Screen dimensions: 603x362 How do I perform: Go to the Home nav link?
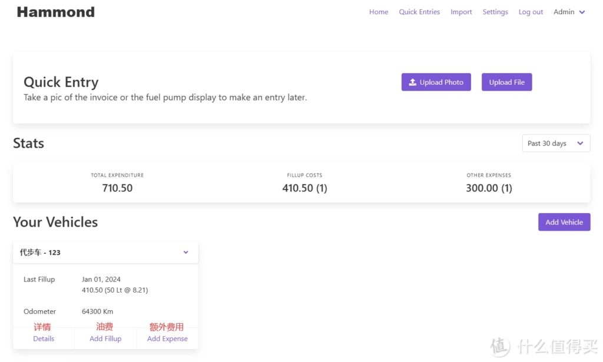(379, 12)
